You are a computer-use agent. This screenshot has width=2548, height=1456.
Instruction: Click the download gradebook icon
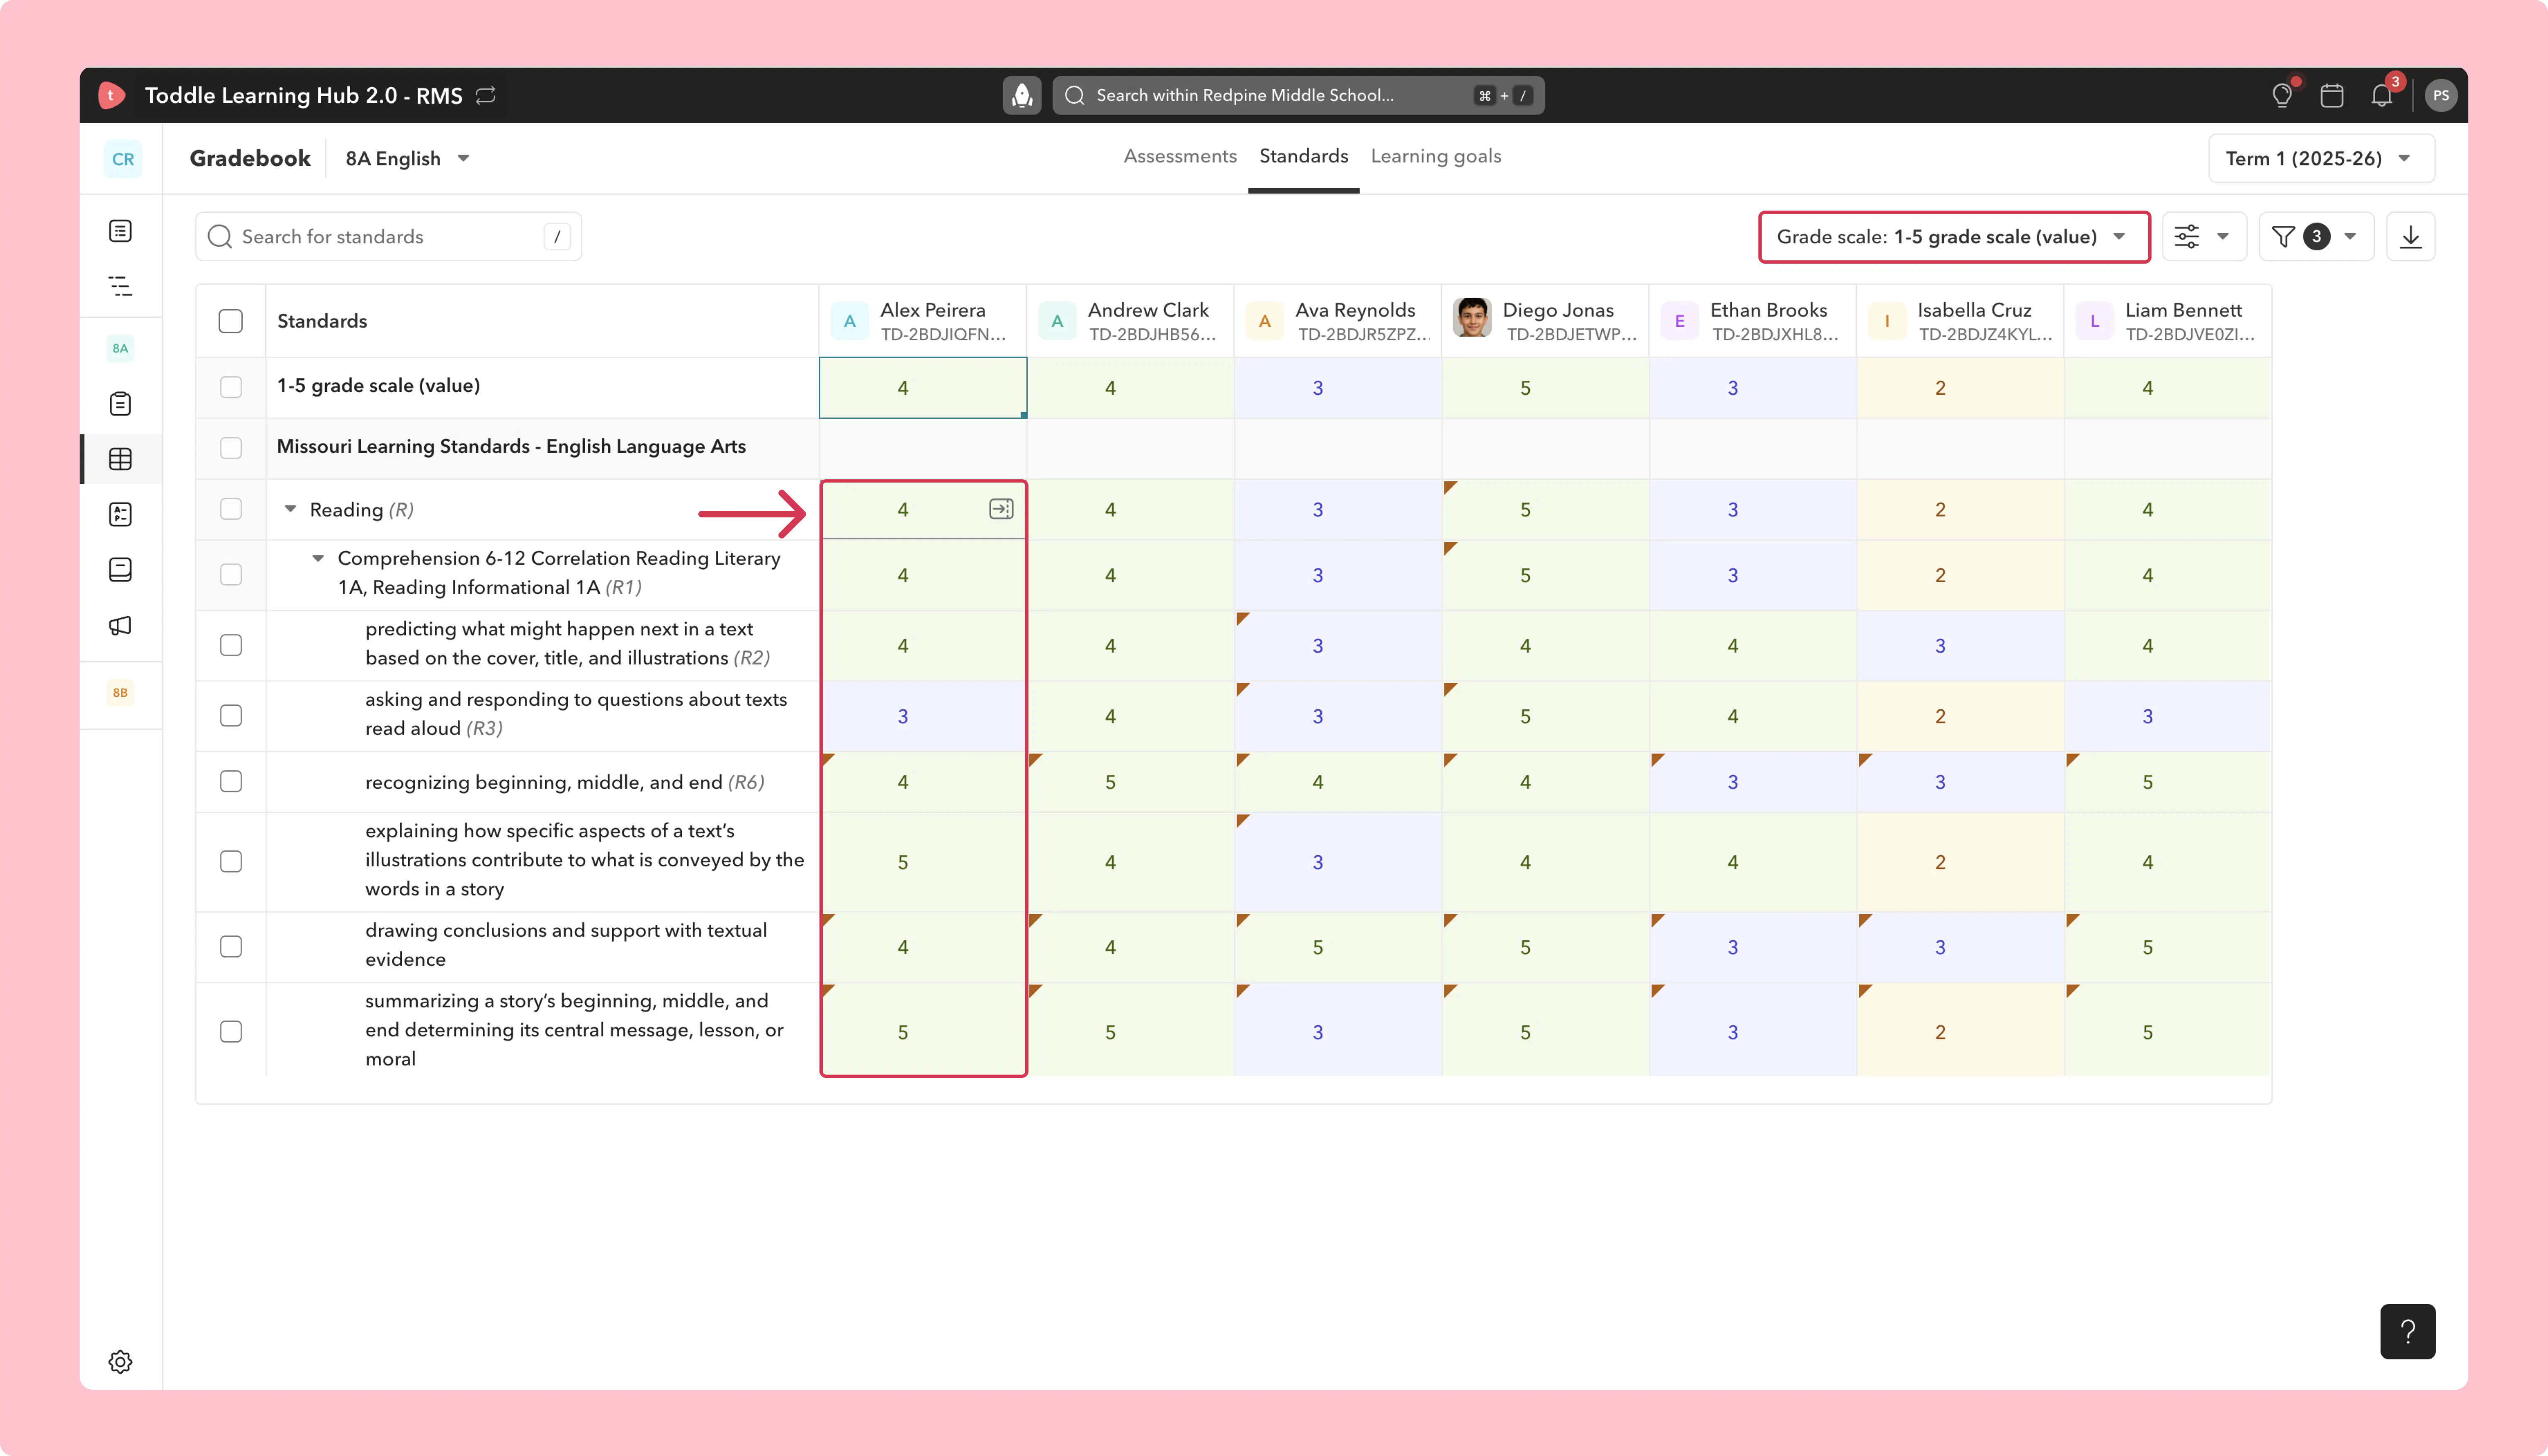[2411, 237]
